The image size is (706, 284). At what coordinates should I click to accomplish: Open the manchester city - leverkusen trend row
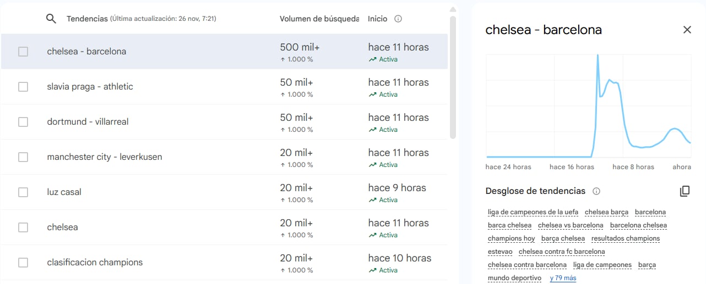coord(105,157)
